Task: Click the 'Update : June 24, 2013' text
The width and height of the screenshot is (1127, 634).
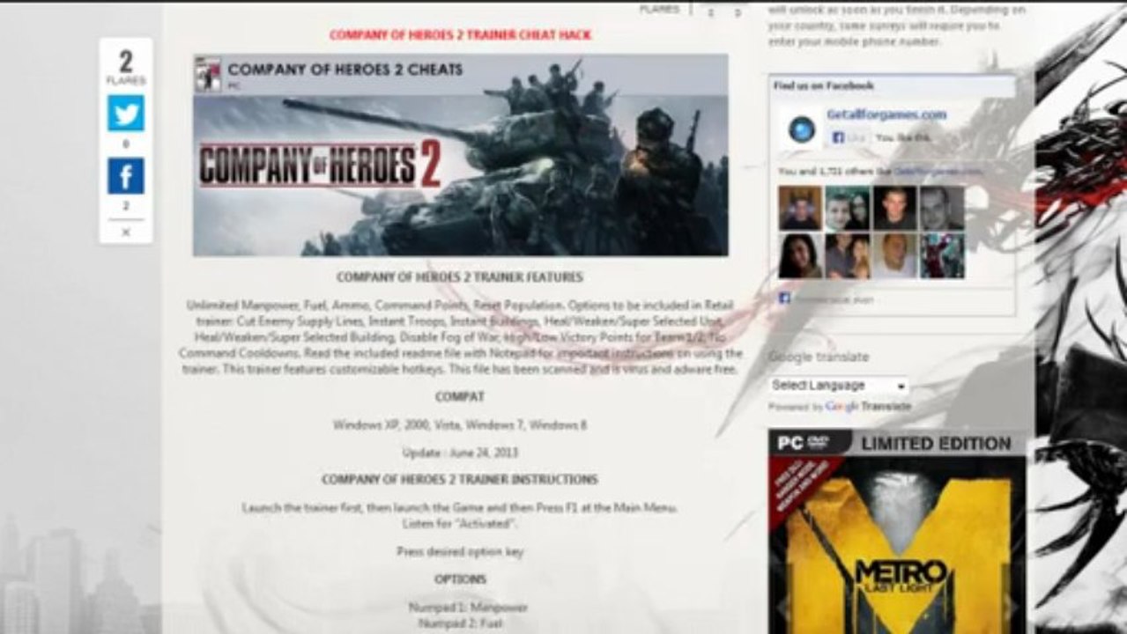Action: coord(460,453)
